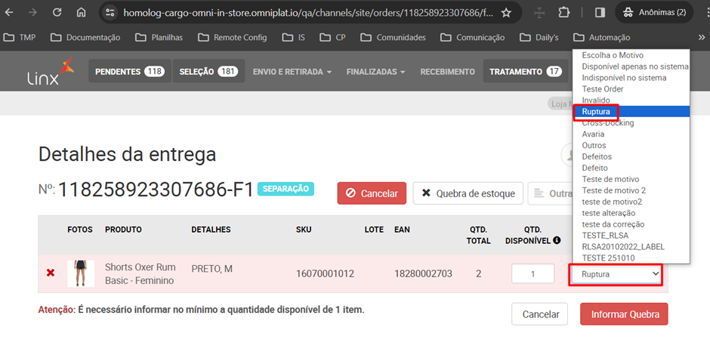Click the info icon beside Qtd. Disponível
The height and width of the screenshot is (346, 710).
point(556,241)
